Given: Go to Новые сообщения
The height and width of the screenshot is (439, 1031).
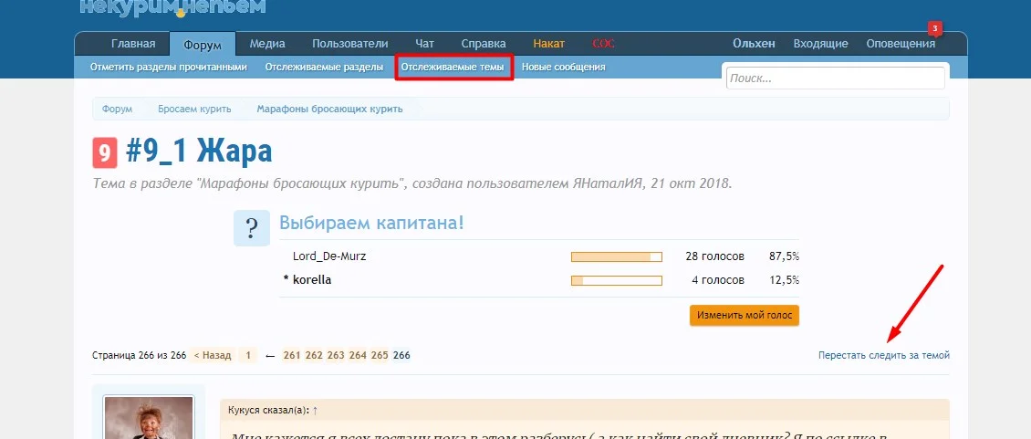Looking at the screenshot, I should [564, 68].
